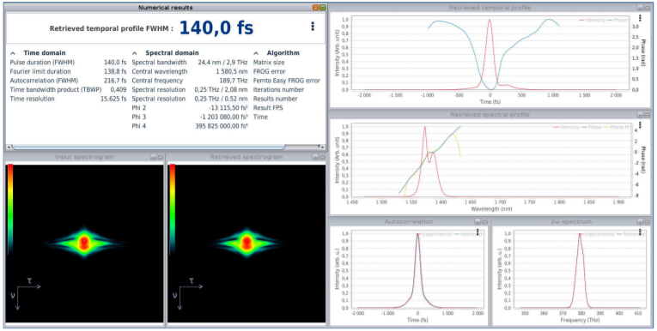Screen dimensions: 657x331
Task: Minimize the Retrieved spectrogram panel
Action: tap(315, 157)
